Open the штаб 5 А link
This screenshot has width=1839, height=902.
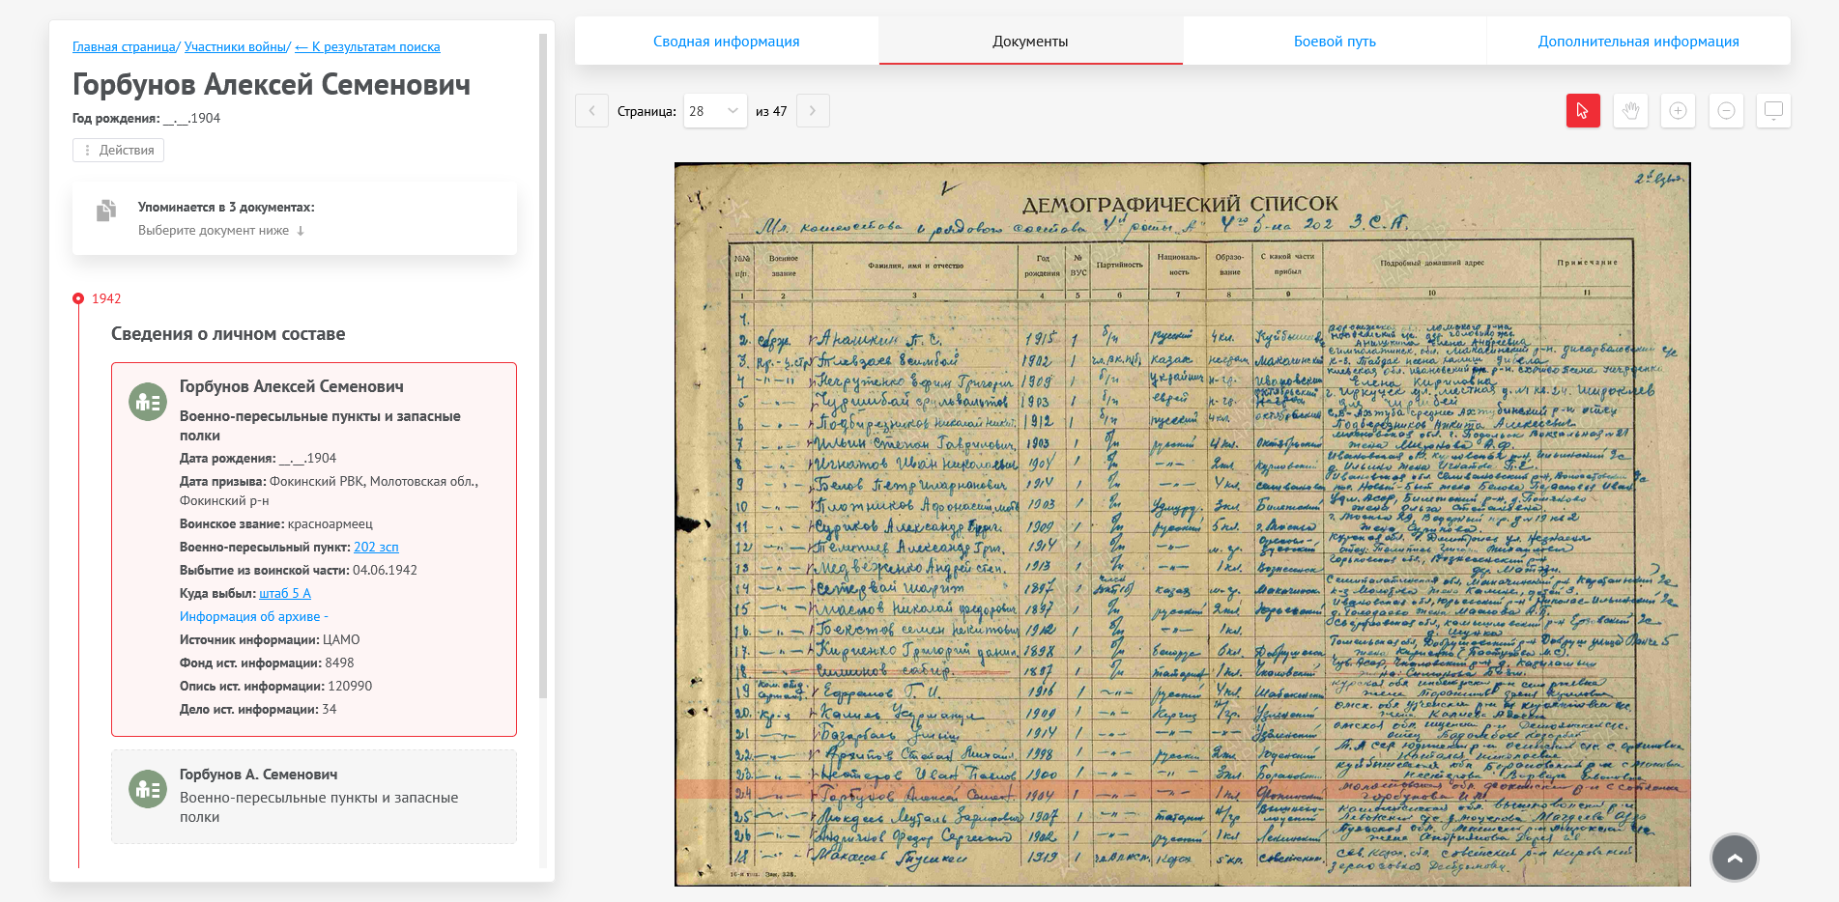[x=285, y=594]
